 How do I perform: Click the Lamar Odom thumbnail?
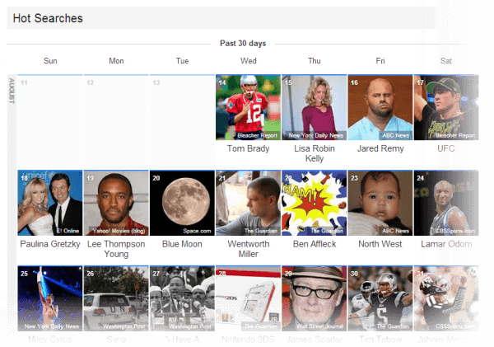[x=445, y=203]
